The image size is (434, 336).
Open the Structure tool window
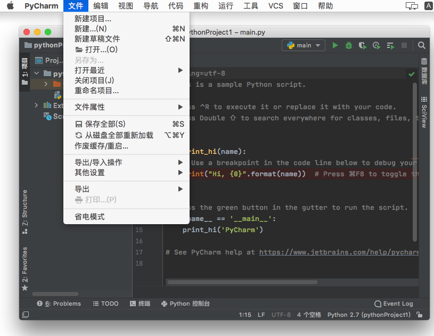25,212
